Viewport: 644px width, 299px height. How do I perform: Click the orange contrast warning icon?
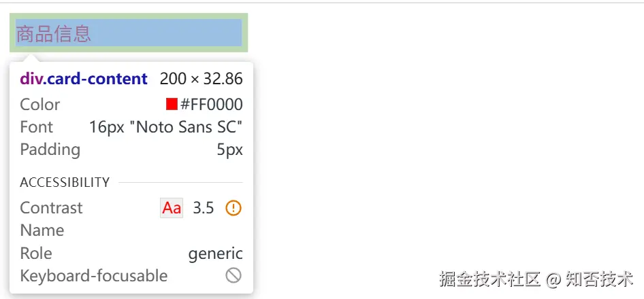pos(234,208)
